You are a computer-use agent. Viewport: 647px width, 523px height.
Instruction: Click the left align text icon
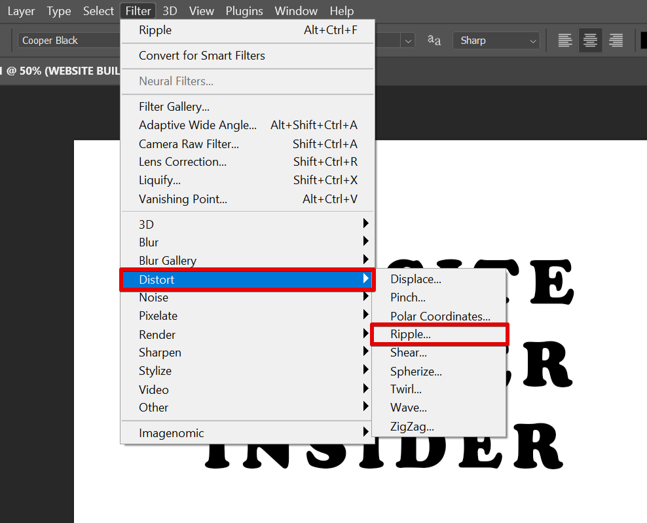[564, 41]
